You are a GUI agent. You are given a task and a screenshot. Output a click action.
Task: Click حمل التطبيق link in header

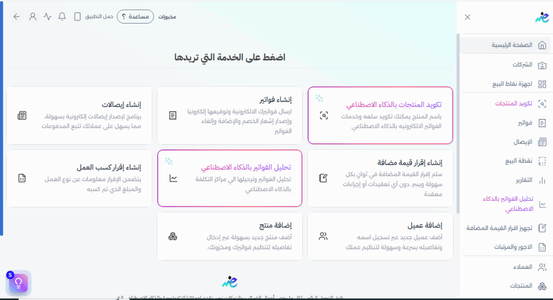[x=99, y=17]
